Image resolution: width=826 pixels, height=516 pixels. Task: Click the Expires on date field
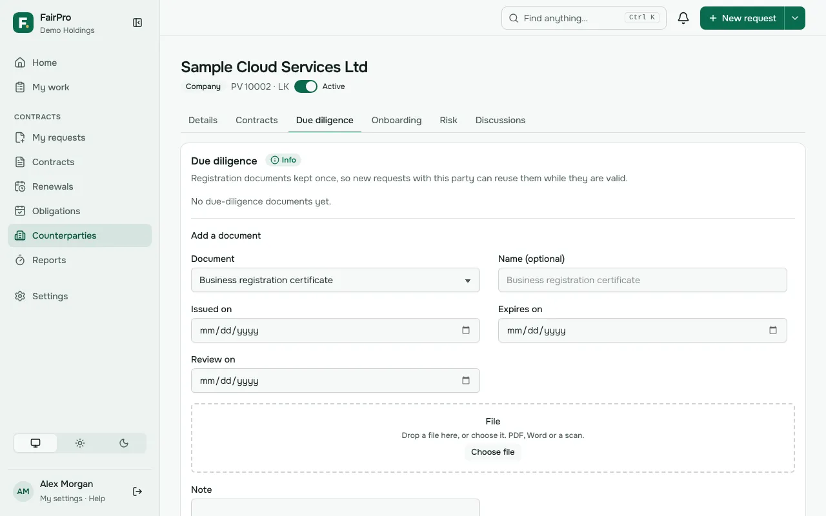point(643,330)
